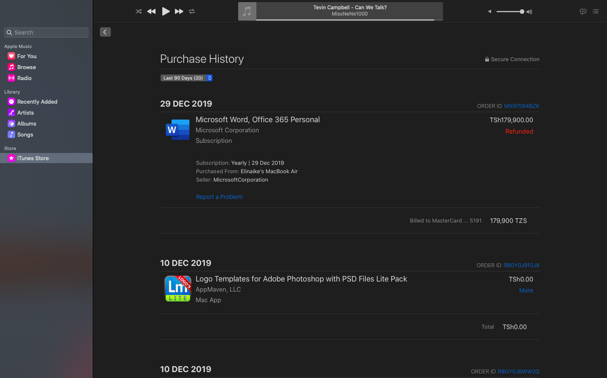This screenshot has width=607, height=378.
Task: Click Report a Problem link
Action: tap(219, 197)
